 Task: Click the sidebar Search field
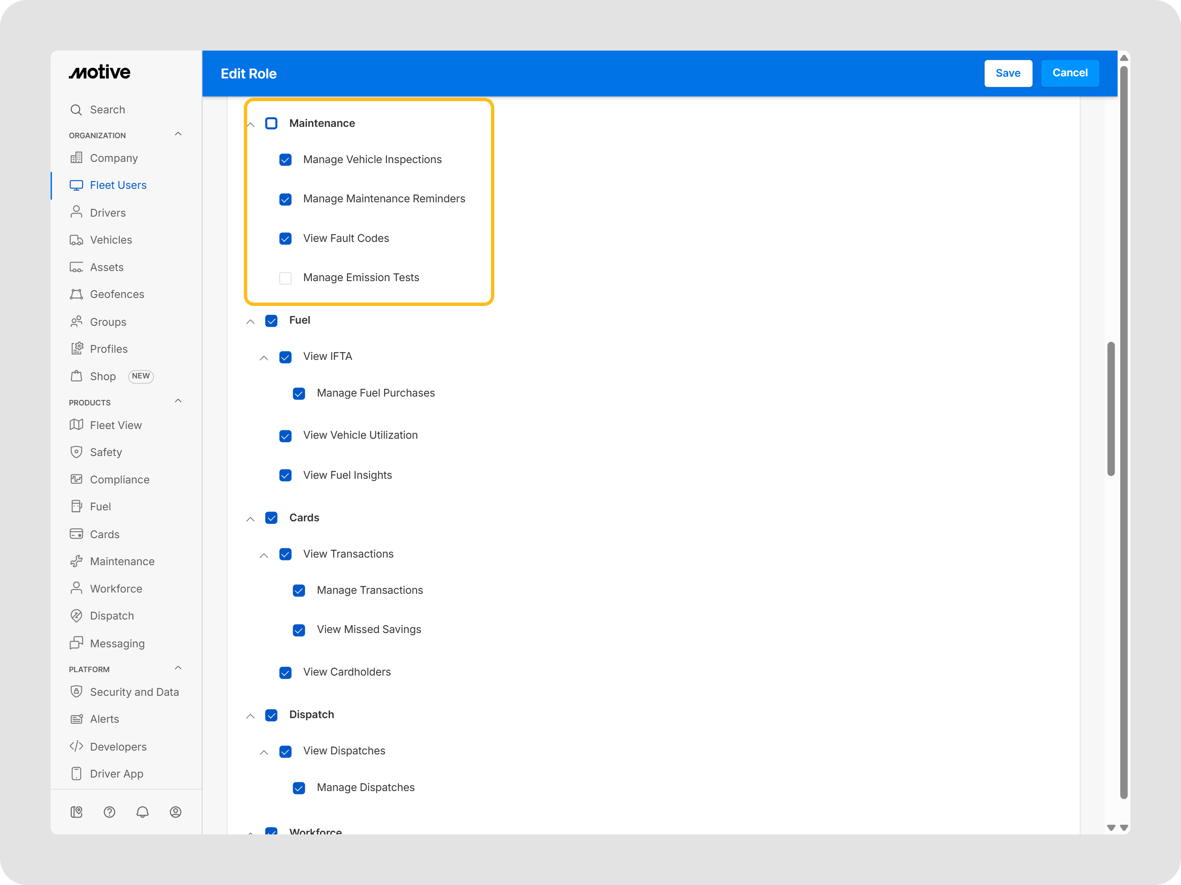[x=107, y=109]
